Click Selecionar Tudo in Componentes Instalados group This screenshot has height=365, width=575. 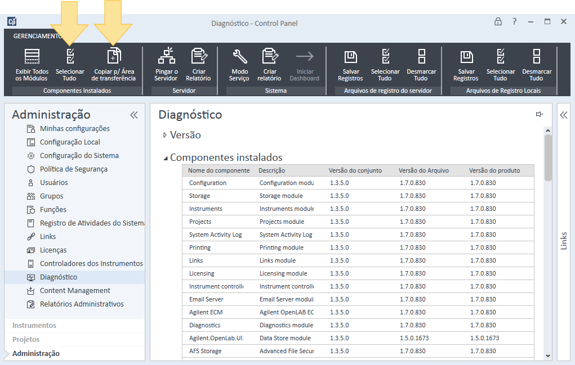(70, 65)
